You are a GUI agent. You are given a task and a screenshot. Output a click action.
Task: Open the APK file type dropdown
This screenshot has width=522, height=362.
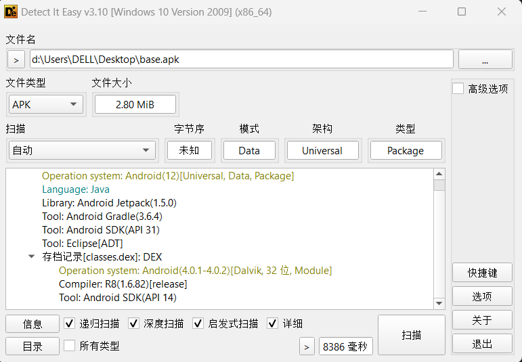[46, 105]
